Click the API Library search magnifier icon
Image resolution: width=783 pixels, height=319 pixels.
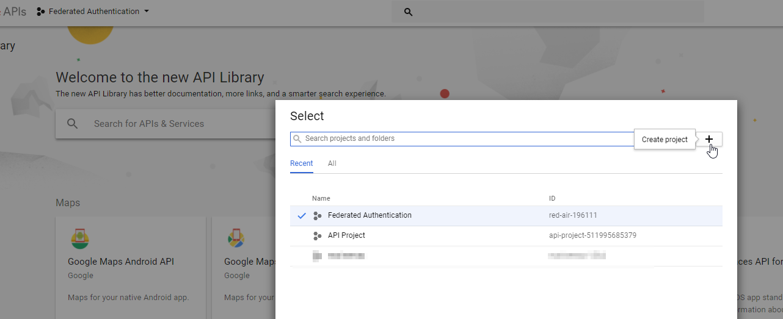pos(73,124)
